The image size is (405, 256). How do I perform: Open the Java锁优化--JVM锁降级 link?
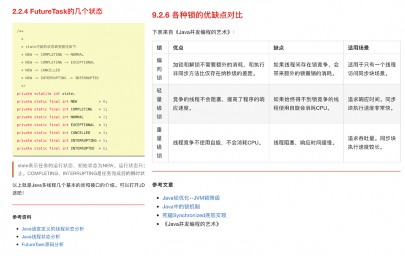pyautogui.click(x=192, y=197)
